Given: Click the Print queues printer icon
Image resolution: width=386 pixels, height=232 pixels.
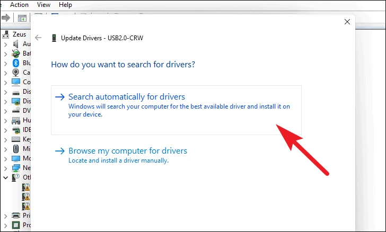Looking at the screenshot, I should pyautogui.click(x=16, y=216).
